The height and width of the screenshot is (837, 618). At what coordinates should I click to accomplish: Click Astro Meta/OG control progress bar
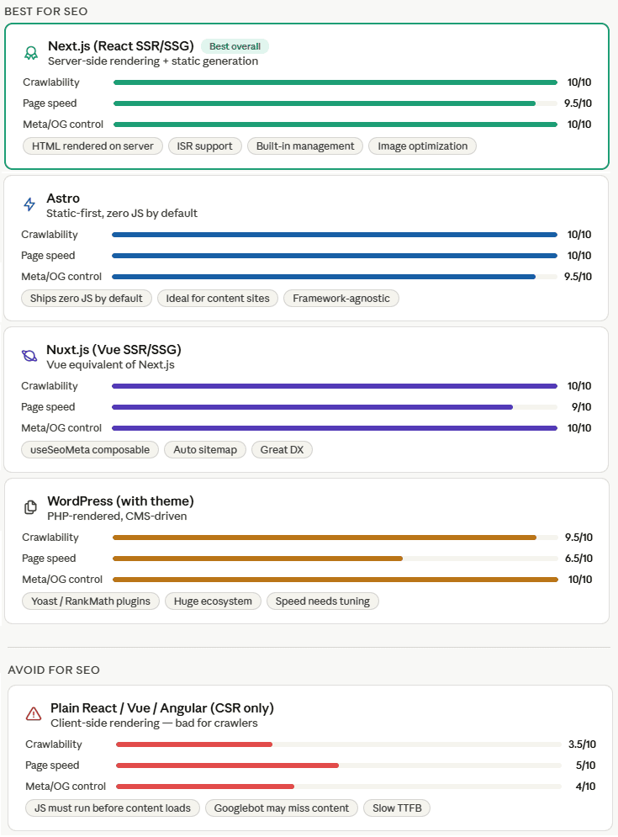point(335,277)
